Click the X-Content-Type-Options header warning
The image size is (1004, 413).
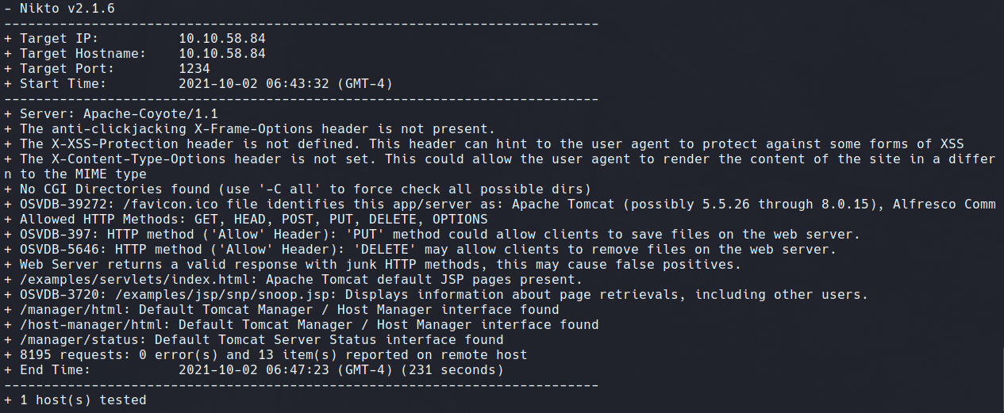point(500,166)
